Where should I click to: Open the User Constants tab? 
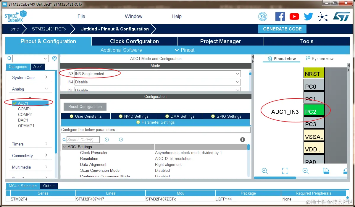click(86, 116)
